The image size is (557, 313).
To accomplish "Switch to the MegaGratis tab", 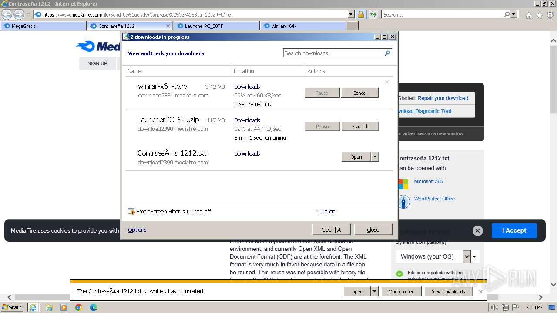I will click(43, 26).
